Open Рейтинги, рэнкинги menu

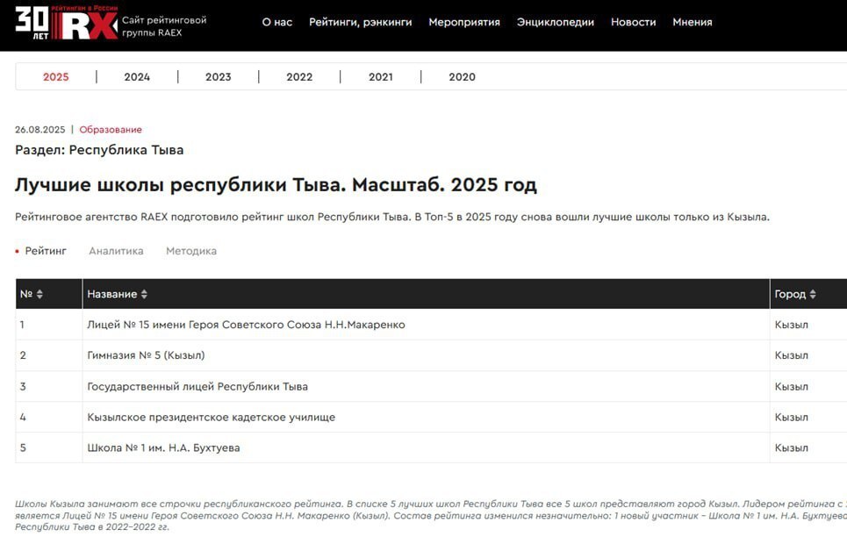(x=360, y=22)
